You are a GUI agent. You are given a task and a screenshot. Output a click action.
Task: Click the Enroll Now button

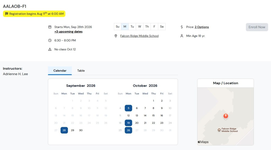257,27
